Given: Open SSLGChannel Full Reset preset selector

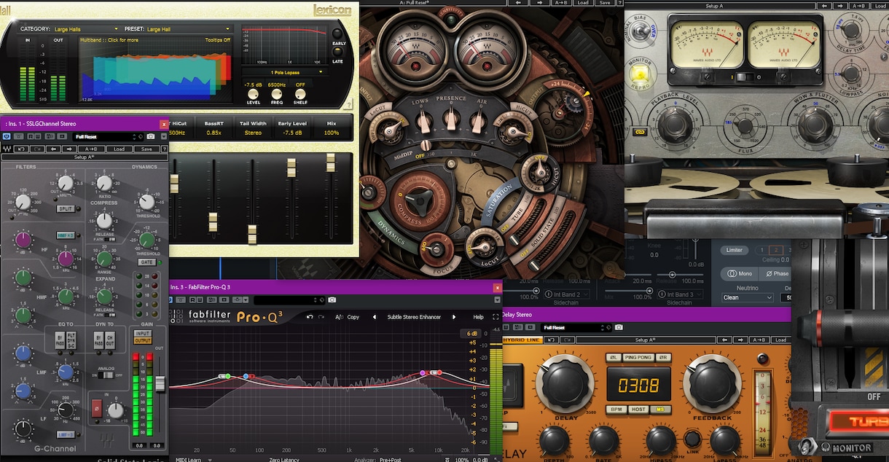Looking at the screenshot, I should (x=108, y=136).
